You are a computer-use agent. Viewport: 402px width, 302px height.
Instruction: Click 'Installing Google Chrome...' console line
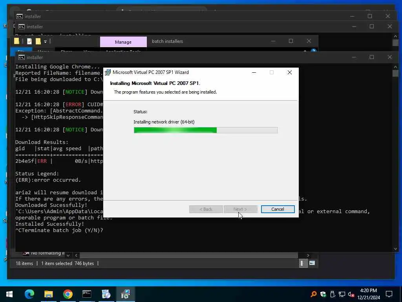[57, 67]
